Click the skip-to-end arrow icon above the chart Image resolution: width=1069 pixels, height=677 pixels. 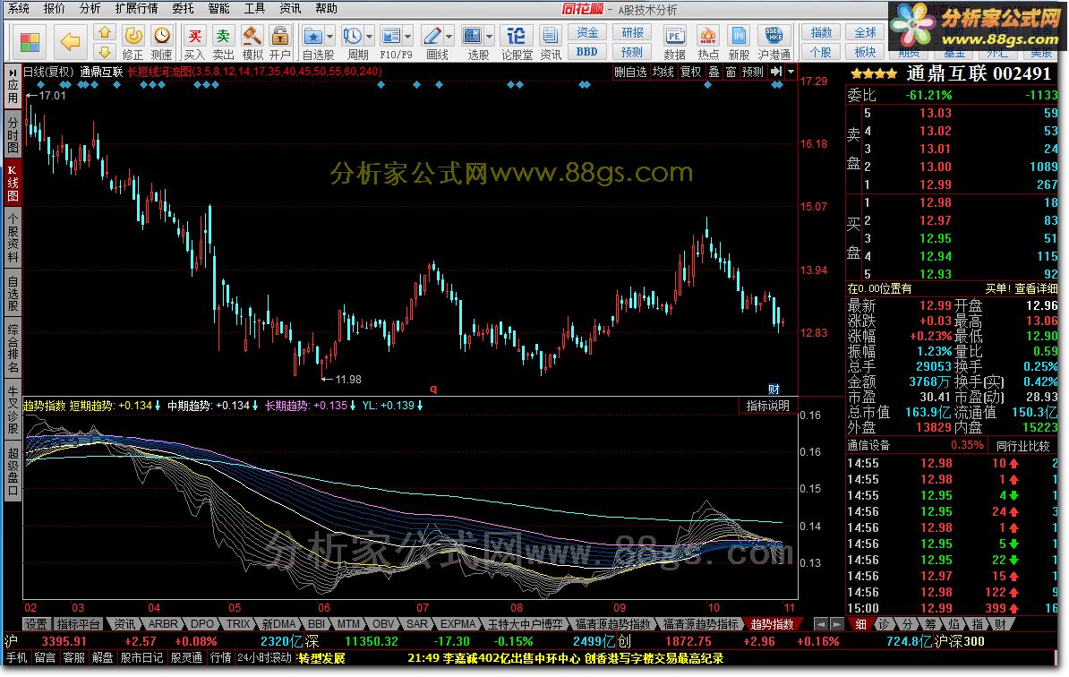click(x=776, y=72)
